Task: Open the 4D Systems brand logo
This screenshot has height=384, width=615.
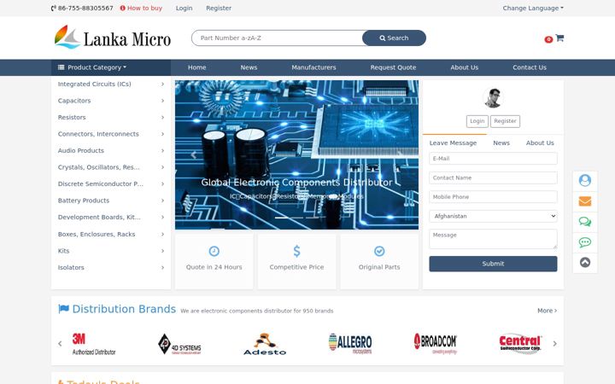Action: (x=179, y=344)
